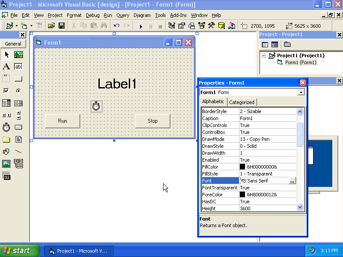
Task: Click the Find binoculars icon
Action: click(x=104, y=26)
